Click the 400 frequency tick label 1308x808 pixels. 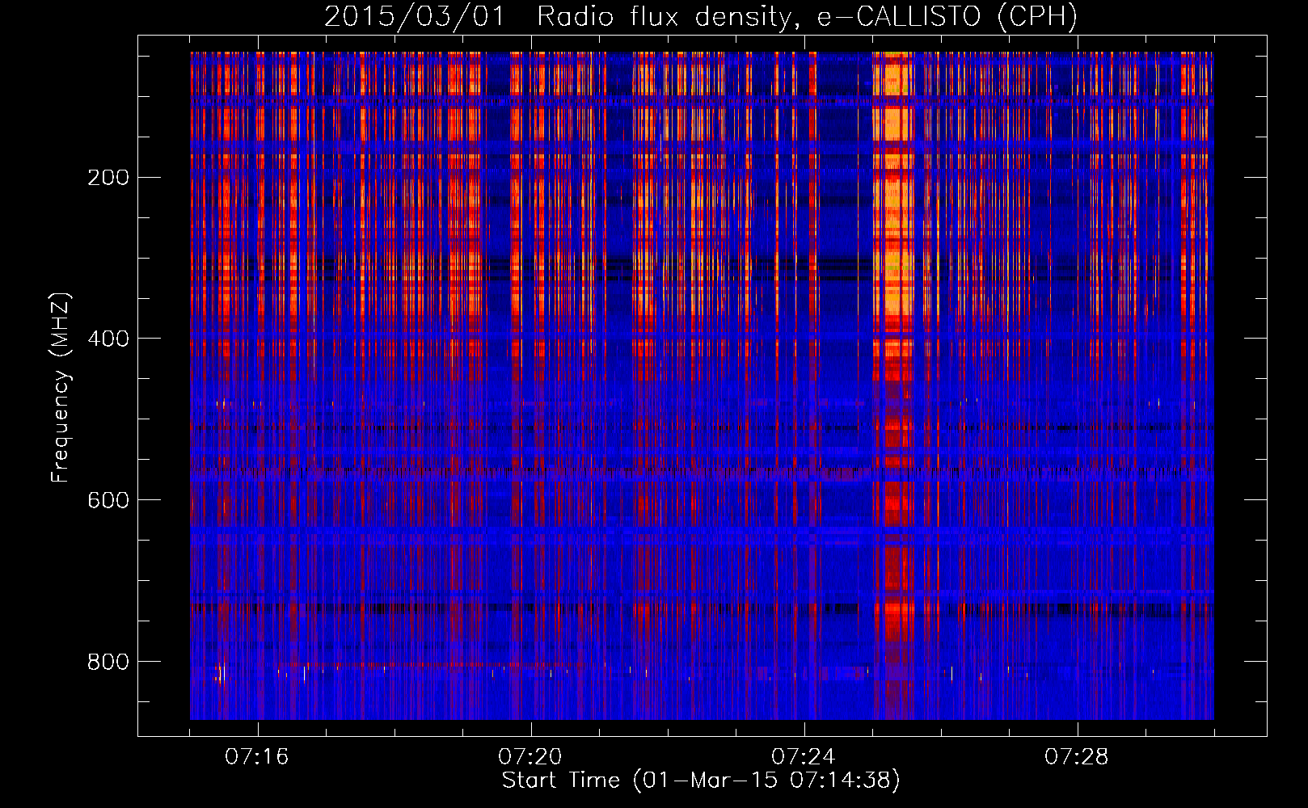108,339
